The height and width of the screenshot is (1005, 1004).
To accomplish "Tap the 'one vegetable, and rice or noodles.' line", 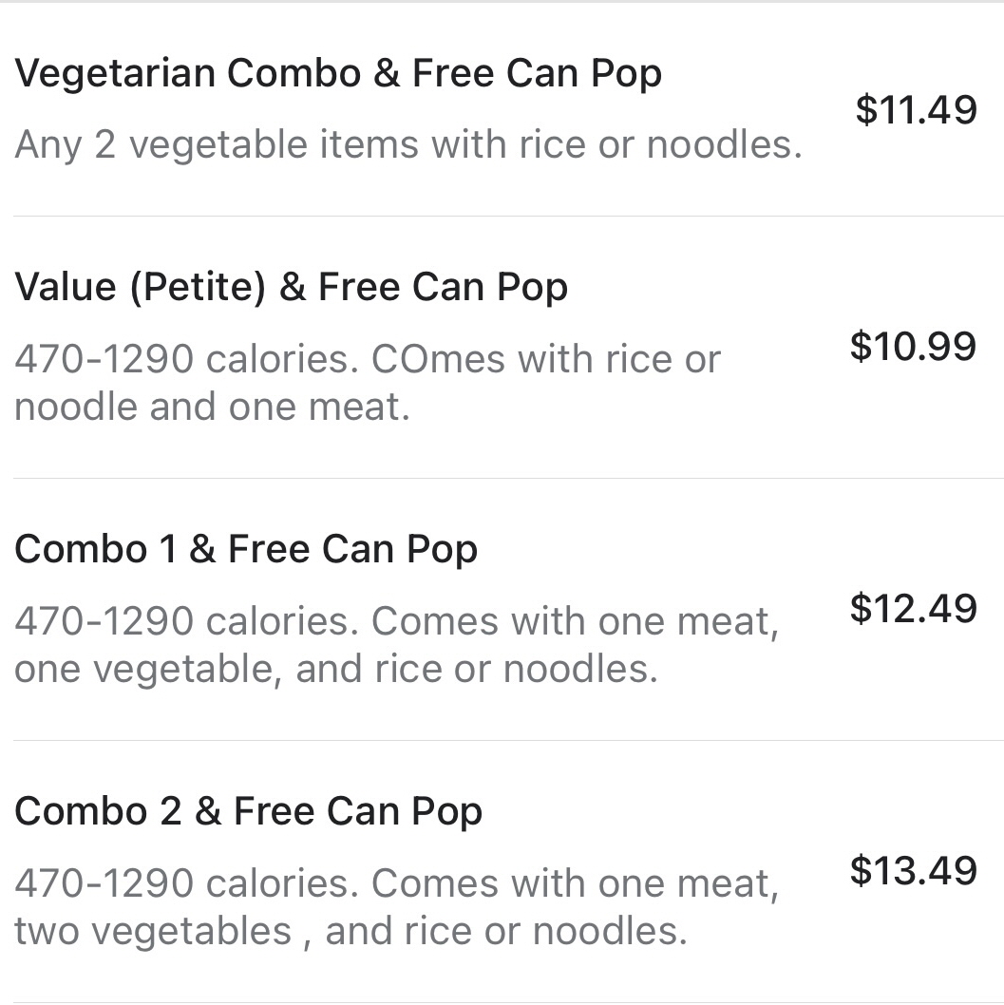I will point(335,670).
